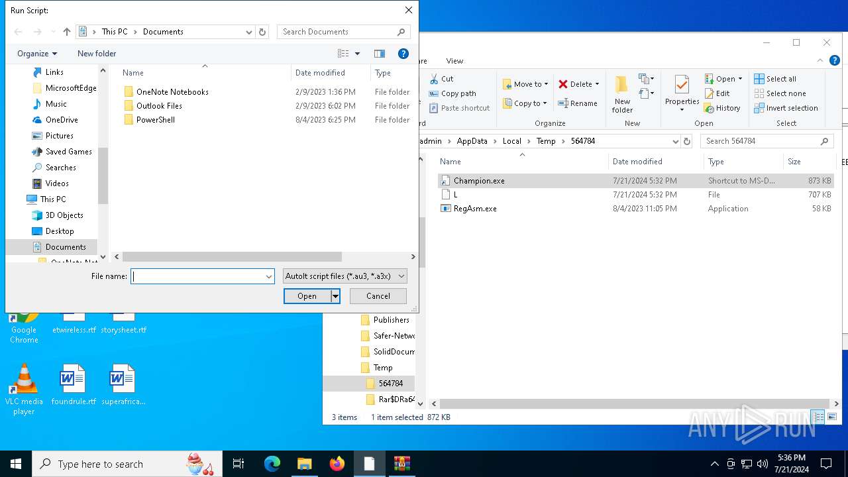The width and height of the screenshot is (848, 477).
Task: Click Copy path in the Explorer ribbon
Action: [452, 93]
